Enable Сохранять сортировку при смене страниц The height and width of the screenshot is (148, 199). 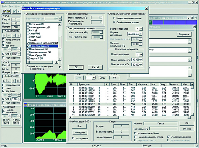pos(60,67)
